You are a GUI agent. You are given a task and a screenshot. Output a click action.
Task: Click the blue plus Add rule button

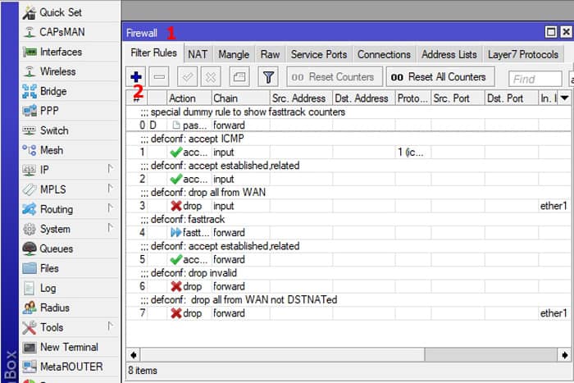(136, 77)
